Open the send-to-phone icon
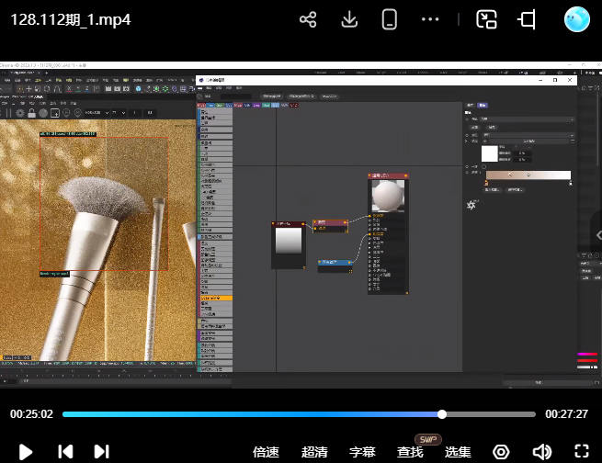The image size is (602, 463). 389,19
